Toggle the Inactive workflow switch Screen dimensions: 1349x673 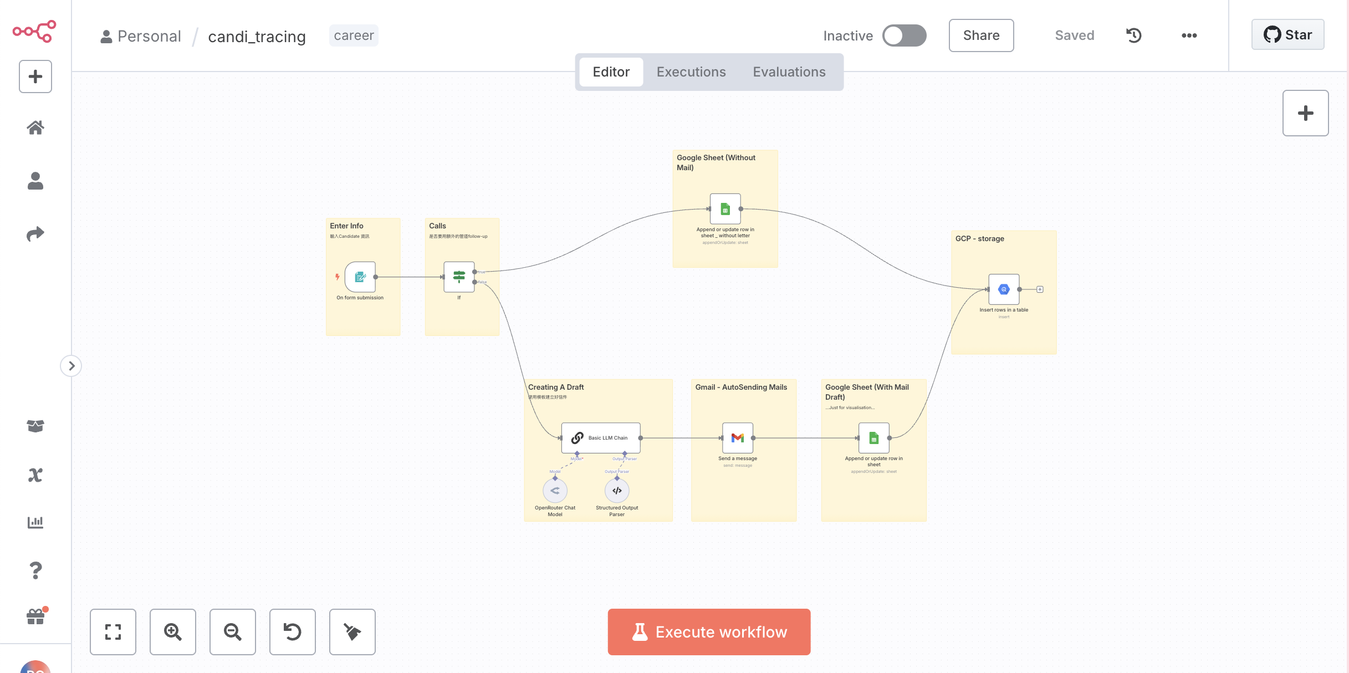pos(904,35)
